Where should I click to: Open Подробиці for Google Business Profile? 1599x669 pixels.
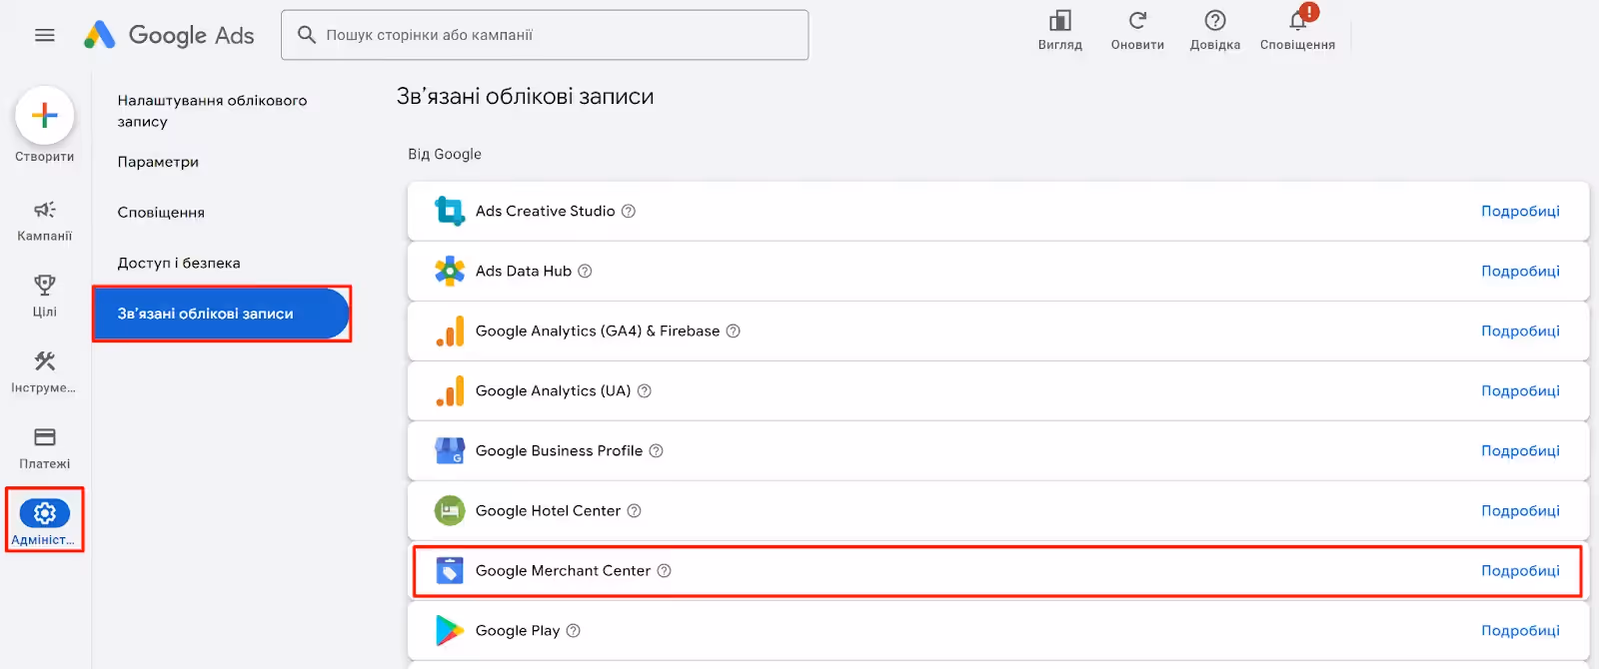(x=1520, y=450)
